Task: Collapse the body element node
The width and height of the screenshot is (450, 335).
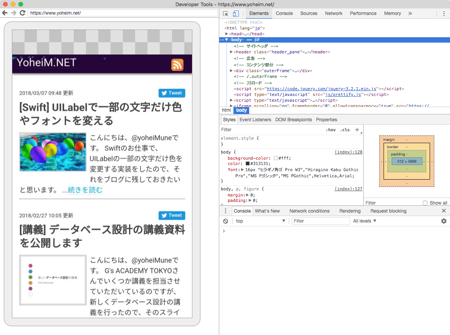Action: coord(227,40)
